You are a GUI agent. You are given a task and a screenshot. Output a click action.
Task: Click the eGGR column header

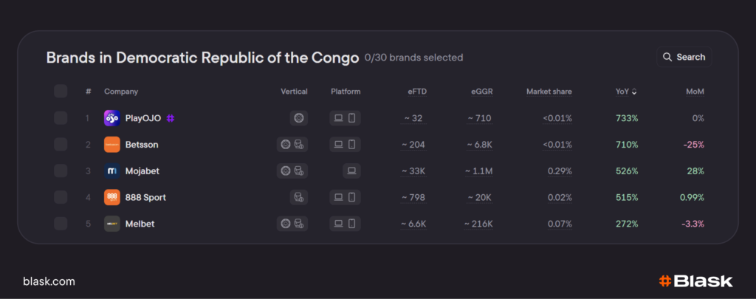pyautogui.click(x=481, y=92)
